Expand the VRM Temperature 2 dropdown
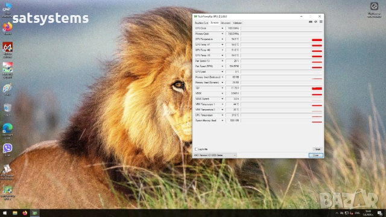The height and width of the screenshot is (217, 386). coord(223,110)
